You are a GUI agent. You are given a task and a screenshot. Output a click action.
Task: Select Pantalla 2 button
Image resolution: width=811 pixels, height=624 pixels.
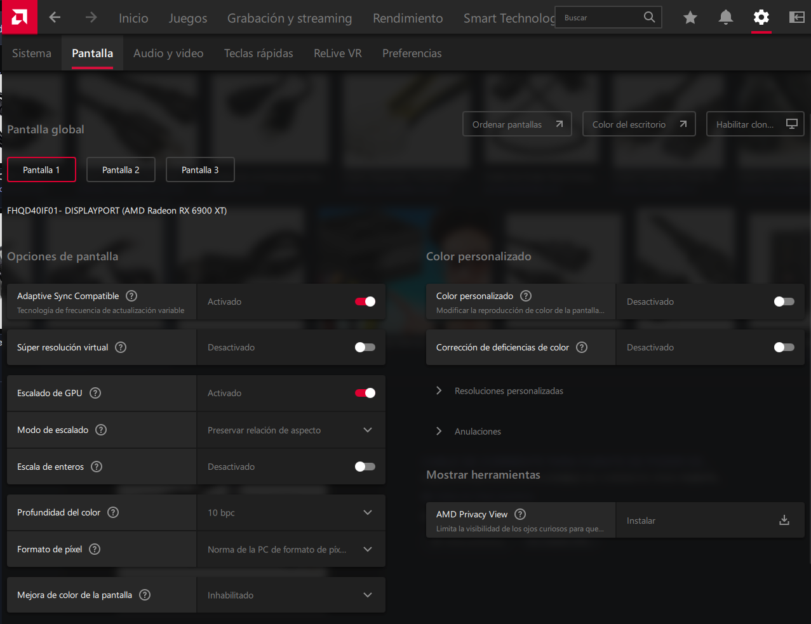point(121,169)
